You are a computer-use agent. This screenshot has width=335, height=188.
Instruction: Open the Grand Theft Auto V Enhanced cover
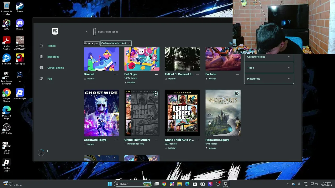182,113
